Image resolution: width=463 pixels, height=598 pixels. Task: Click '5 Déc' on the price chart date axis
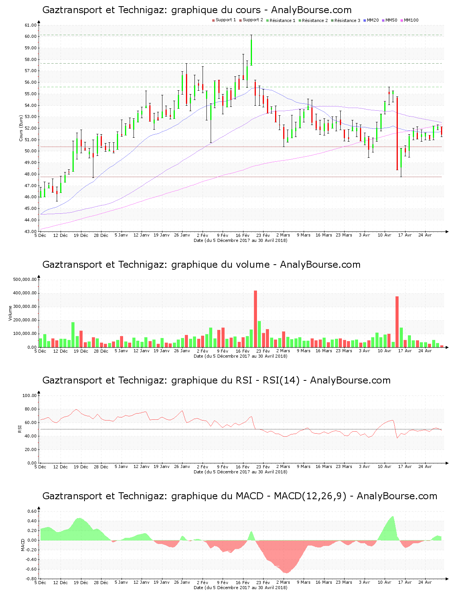click(x=40, y=235)
